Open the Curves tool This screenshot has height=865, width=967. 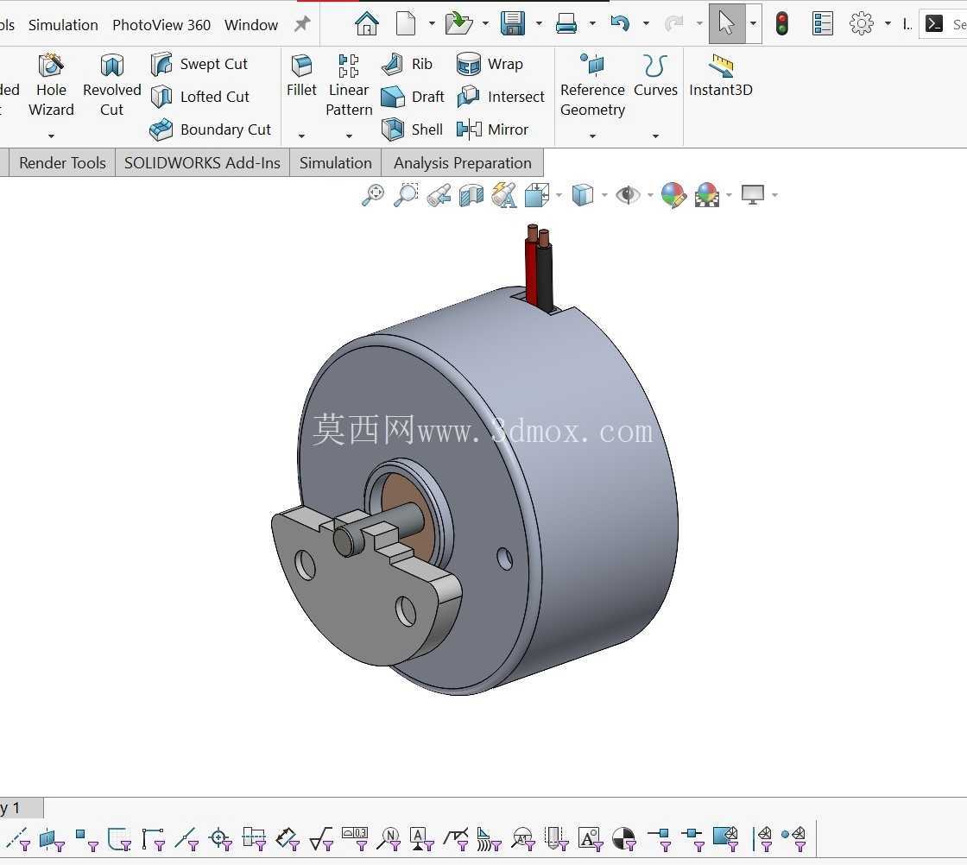point(655,77)
